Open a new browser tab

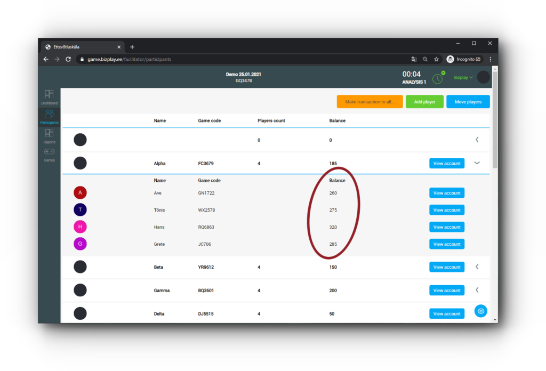[x=132, y=47]
